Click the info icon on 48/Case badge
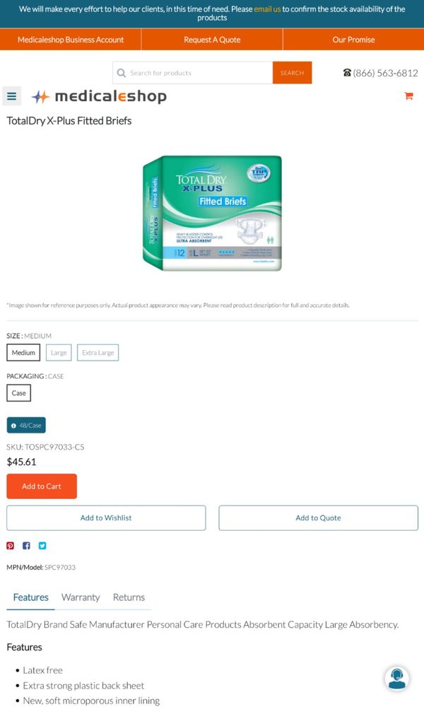The width and height of the screenshot is (424, 707). click(13, 425)
